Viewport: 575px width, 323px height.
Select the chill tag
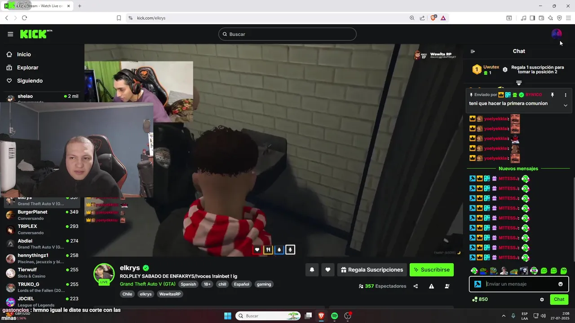(x=222, y=284)
